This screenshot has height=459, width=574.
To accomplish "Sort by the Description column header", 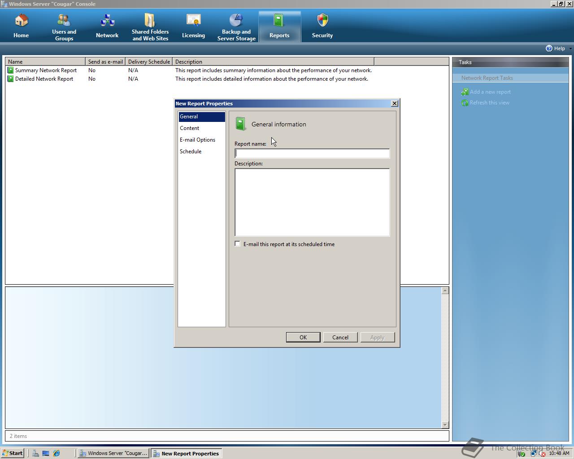I will (x=273, y=61).
